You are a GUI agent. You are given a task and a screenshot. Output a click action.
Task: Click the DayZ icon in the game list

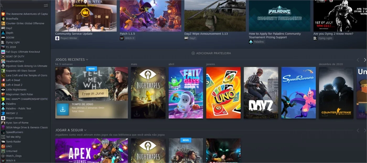[3, 28]
